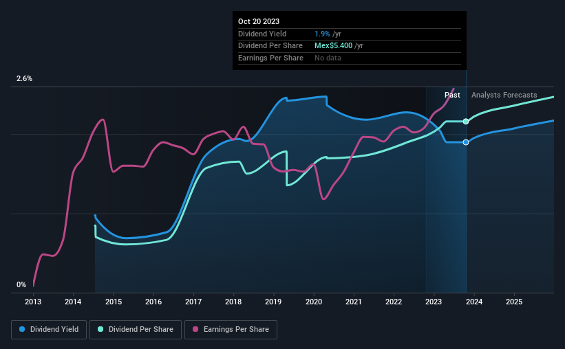Click the Mex$5.400 value in the tooltip
The height and width of the screenshot is (349, 565).
click(333, 46)
